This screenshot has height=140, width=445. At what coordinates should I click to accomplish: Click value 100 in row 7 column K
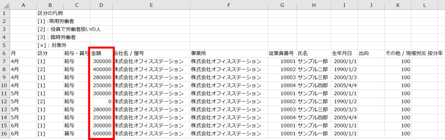(x=398, y=62)
